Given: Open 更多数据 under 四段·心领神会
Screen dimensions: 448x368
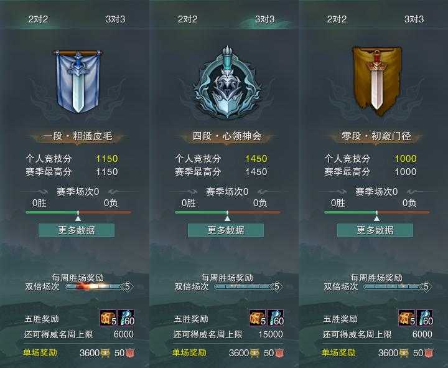Looking at the screenshot, I should [x=226, y=230].
